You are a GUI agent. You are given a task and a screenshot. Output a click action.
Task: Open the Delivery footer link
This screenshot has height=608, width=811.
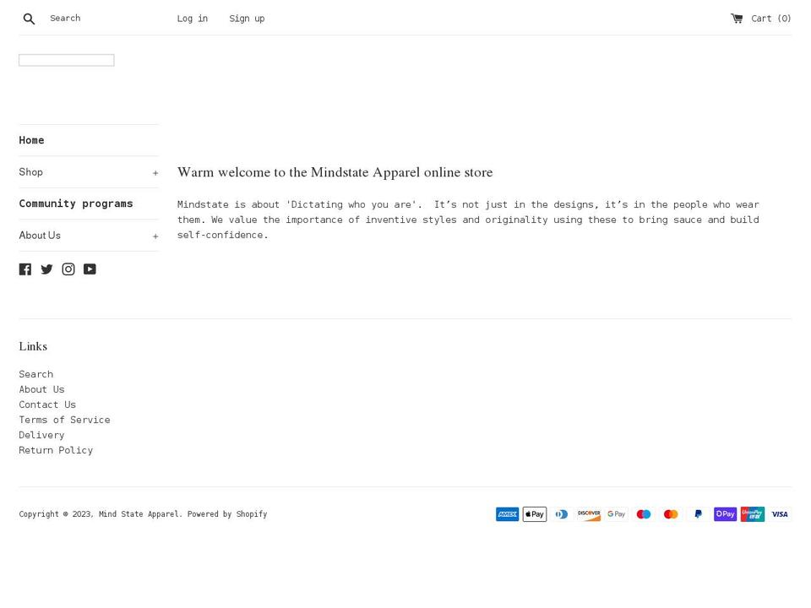click(x=42, y=435)
